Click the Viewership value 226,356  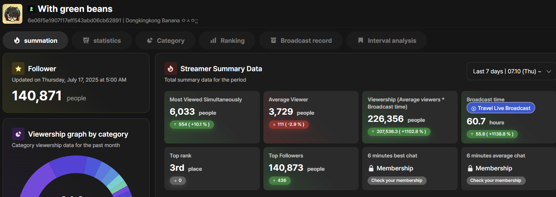pyautogui.click(x=386, y=119)
